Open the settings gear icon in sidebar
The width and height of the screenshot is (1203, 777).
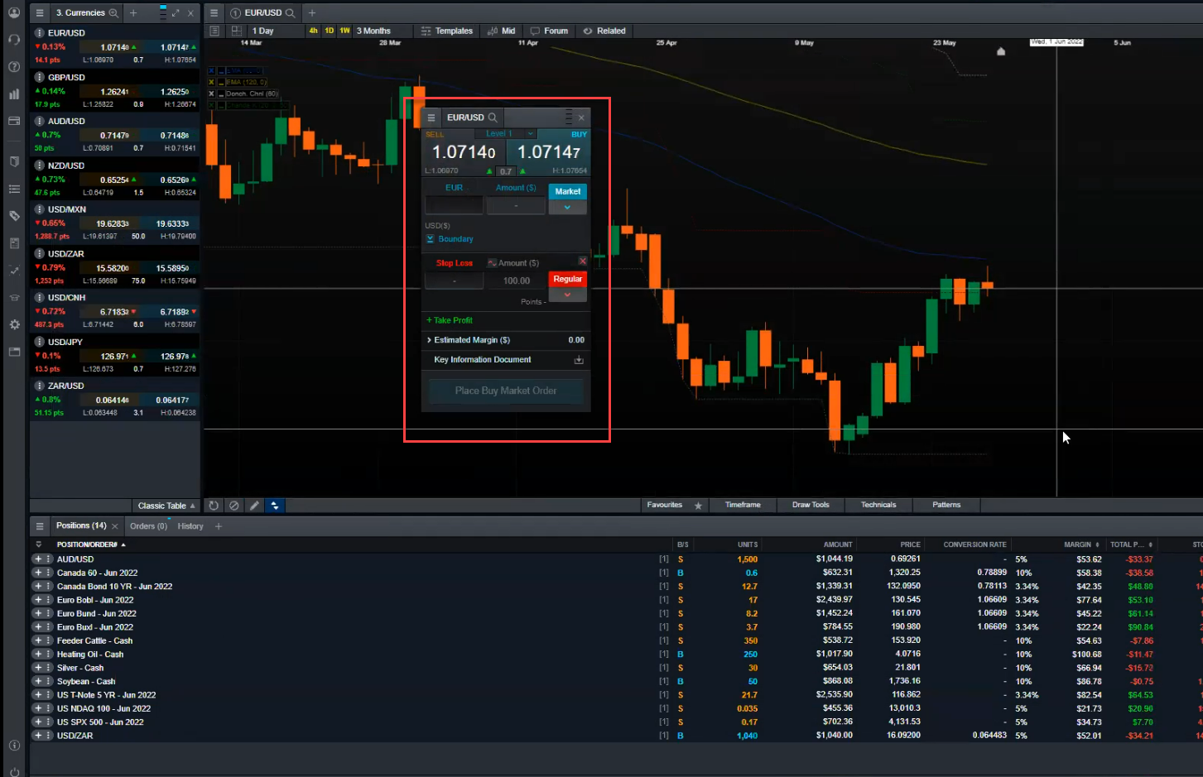[x=14, y=324]
